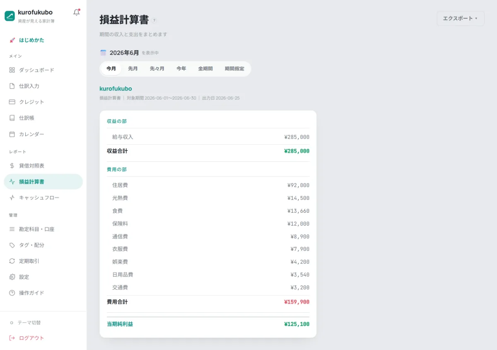The image size is (497, 350).
Task: Open notifications bell
Action: tap(77, 12)
